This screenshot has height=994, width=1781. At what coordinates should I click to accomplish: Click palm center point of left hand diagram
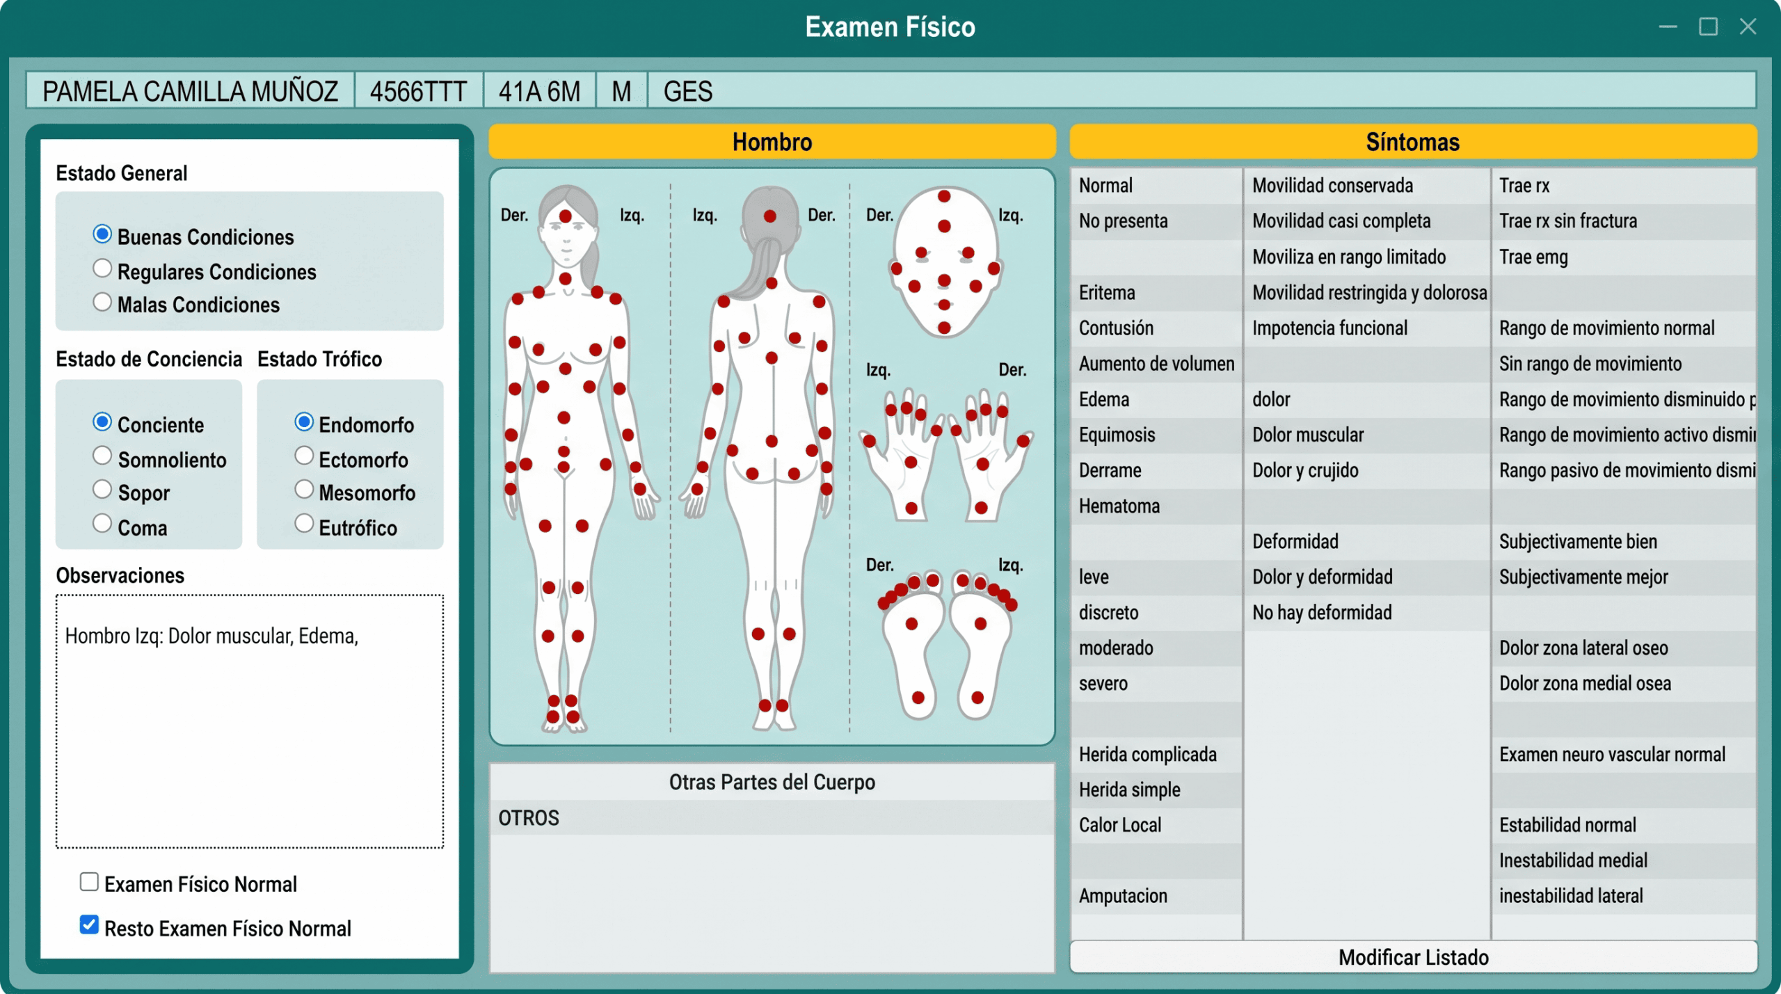tap(911, 462)
